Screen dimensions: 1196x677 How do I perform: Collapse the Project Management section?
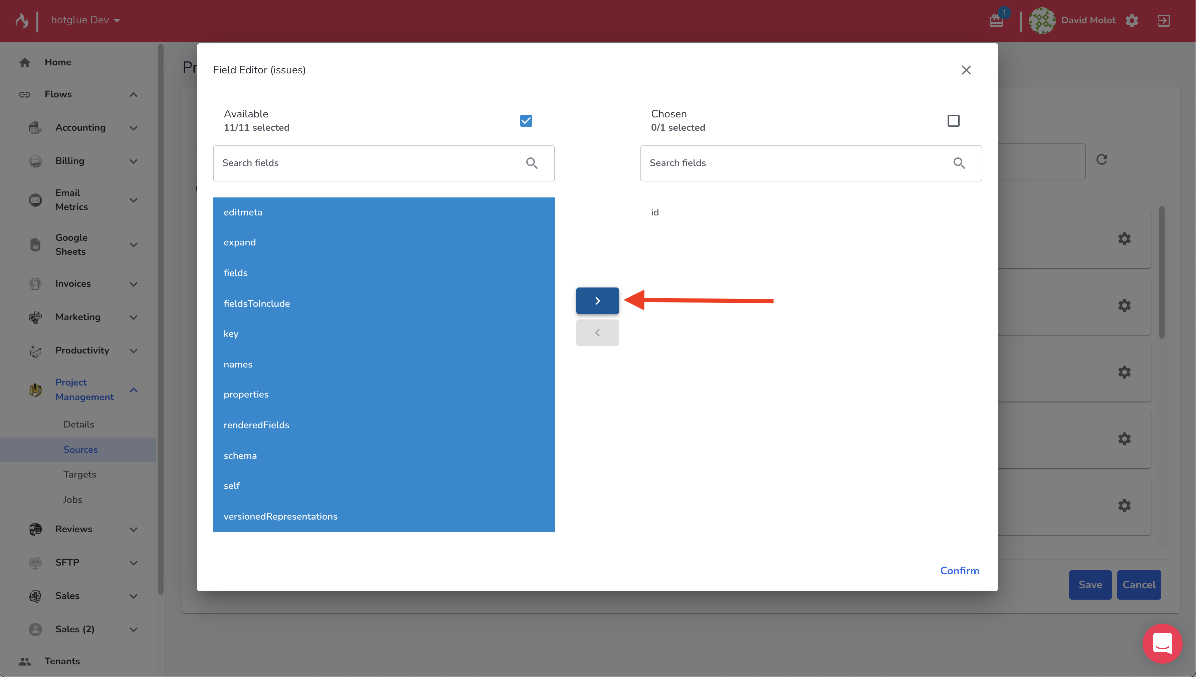133,390
